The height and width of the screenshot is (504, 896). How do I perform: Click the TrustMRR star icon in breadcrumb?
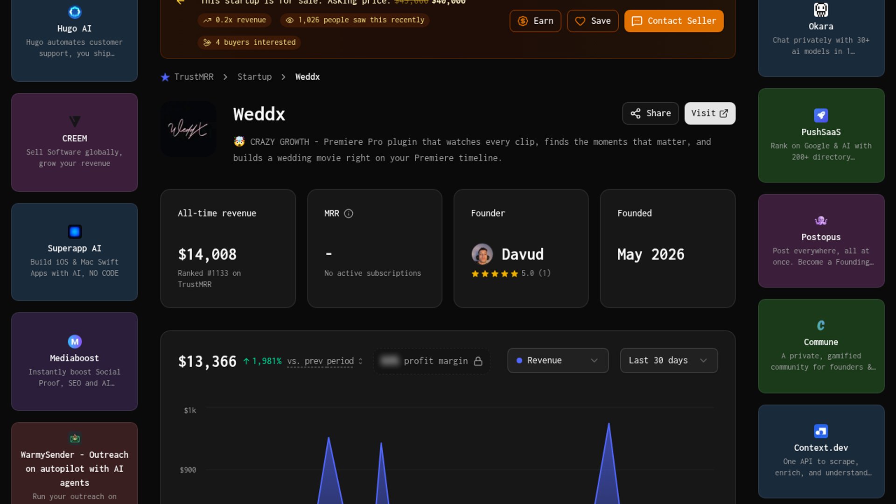click(165, 77)
